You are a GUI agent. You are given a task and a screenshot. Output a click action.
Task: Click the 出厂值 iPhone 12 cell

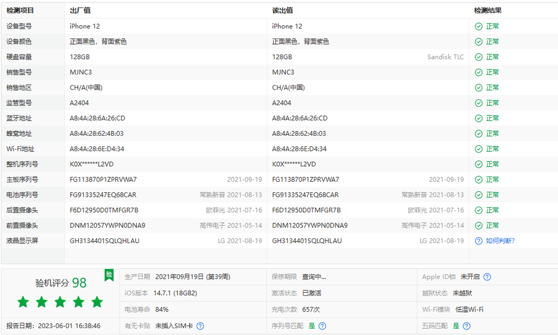coord(85,26)
